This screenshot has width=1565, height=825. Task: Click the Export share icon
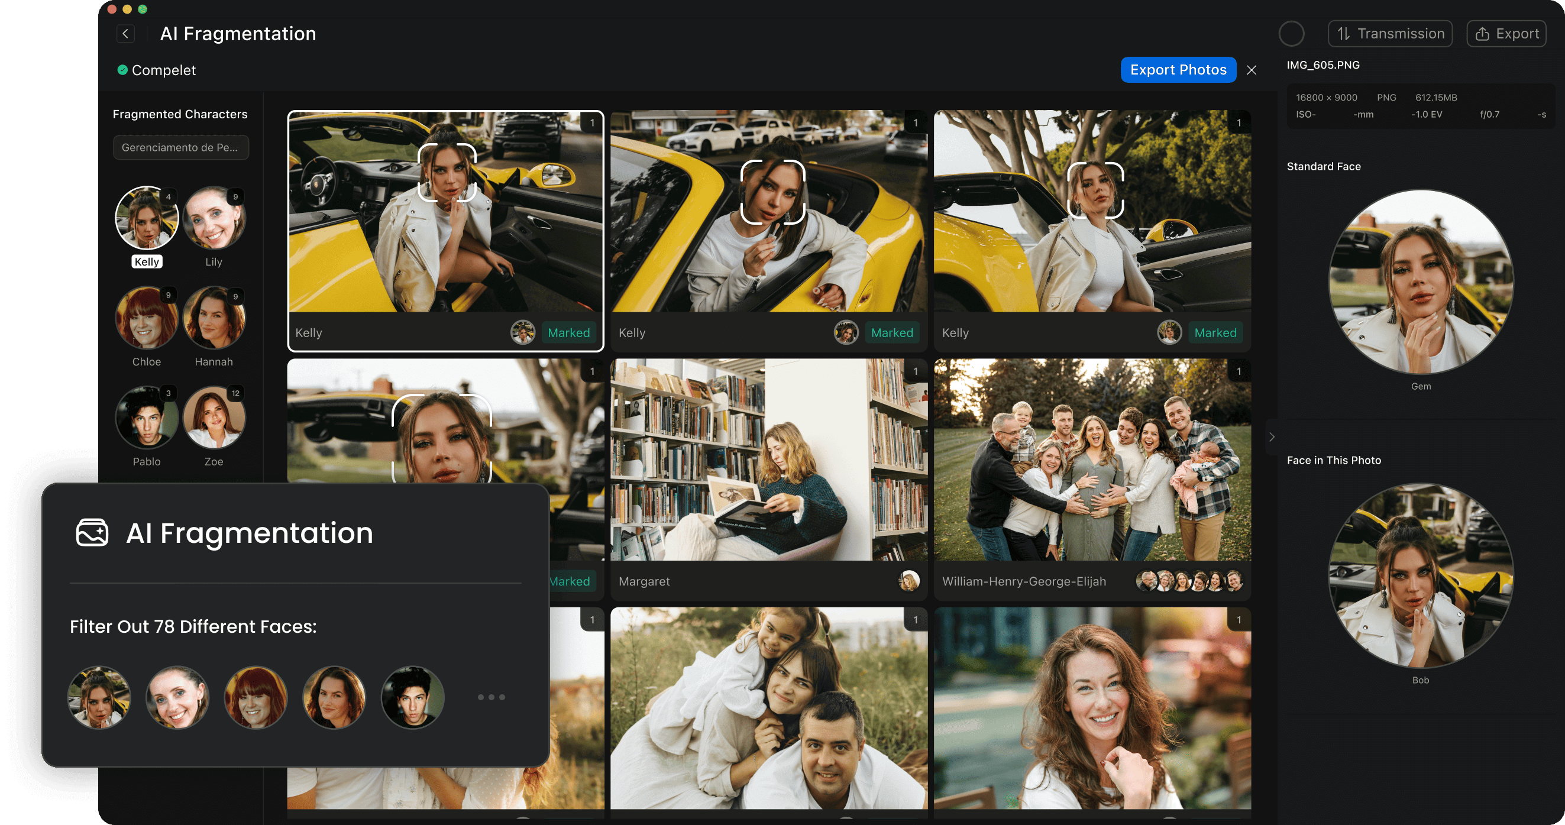pyautogui.click(x=1483, y=33)
